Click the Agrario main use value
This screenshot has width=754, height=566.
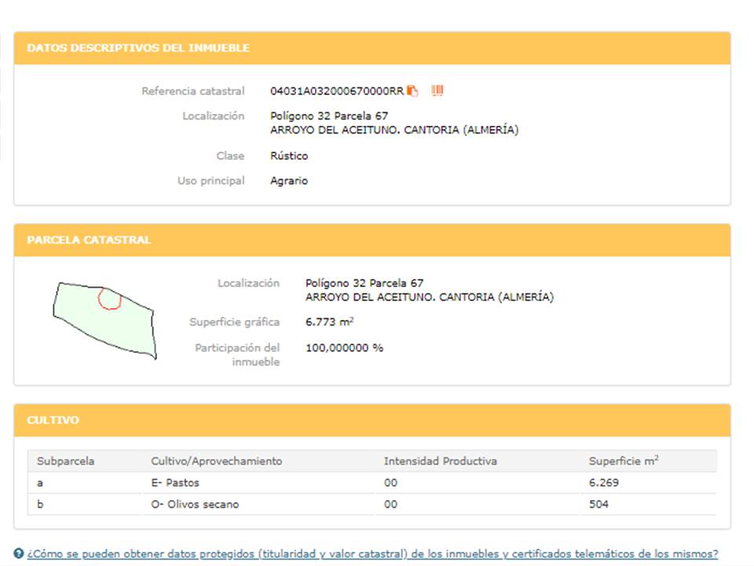[289, 181]
